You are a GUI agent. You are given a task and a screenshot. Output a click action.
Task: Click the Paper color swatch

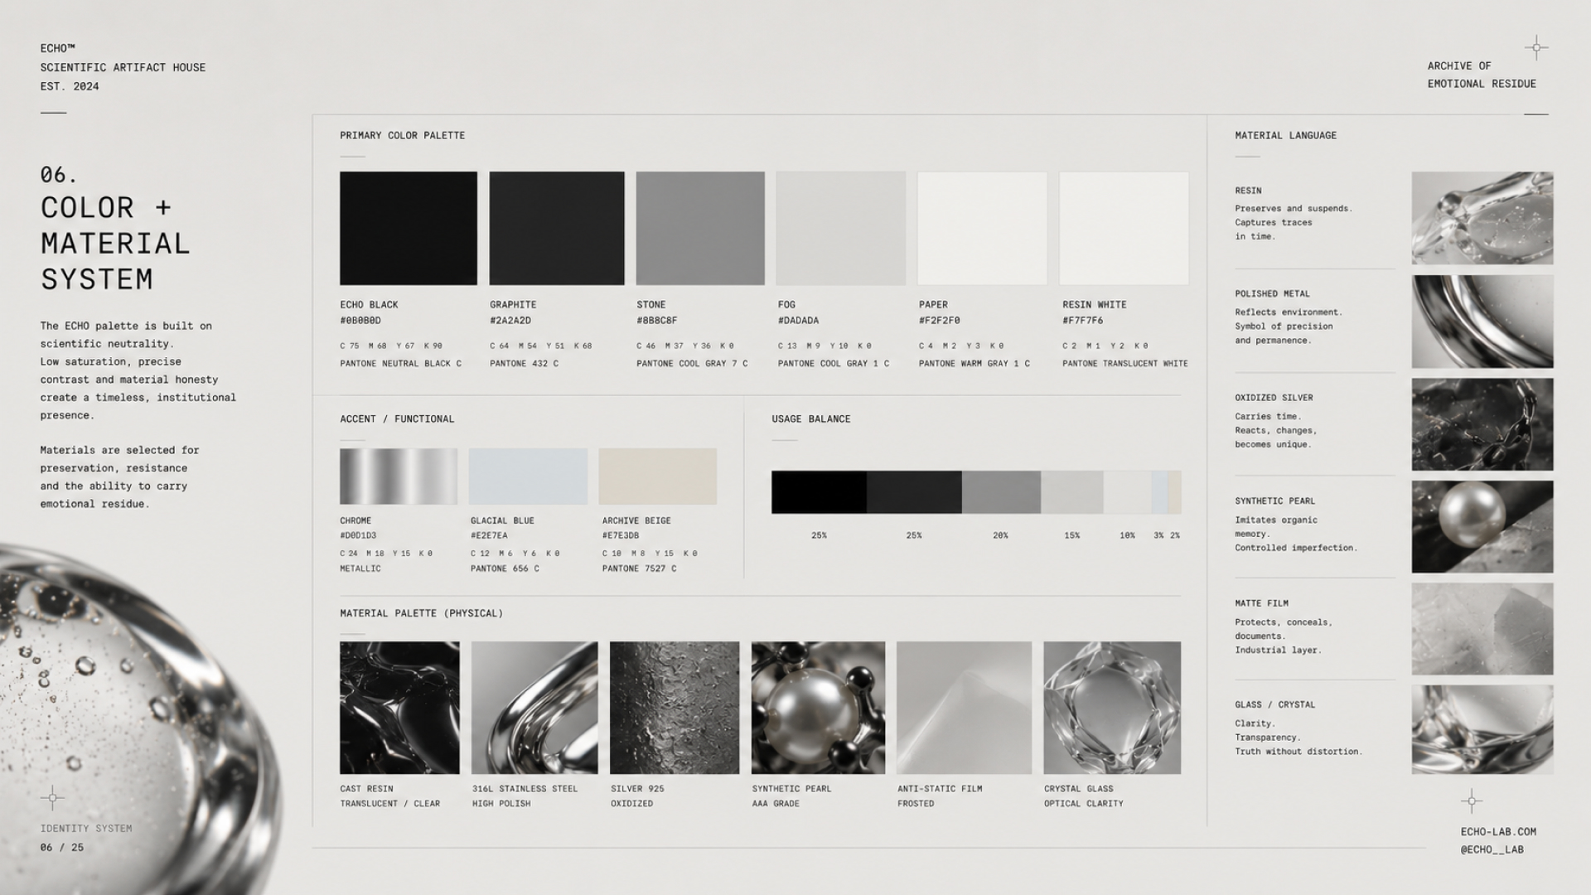tap(983, 229)
